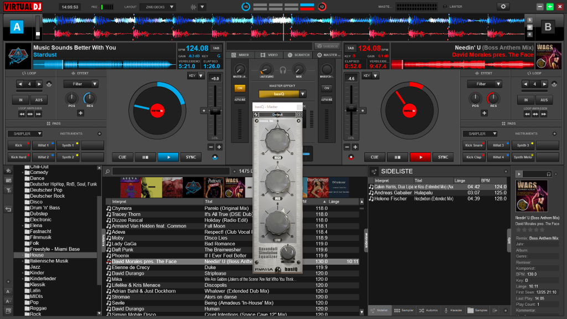Viewport: 567px width, 319px height.
Task: Open the settings gear in the top bar
Action: [x=503, y=7]
